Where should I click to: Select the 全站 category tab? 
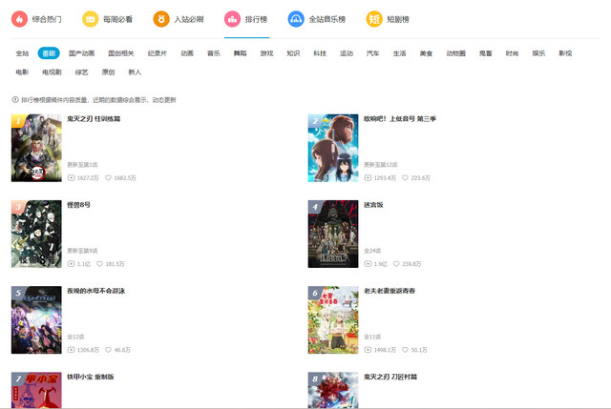(22, 53)
